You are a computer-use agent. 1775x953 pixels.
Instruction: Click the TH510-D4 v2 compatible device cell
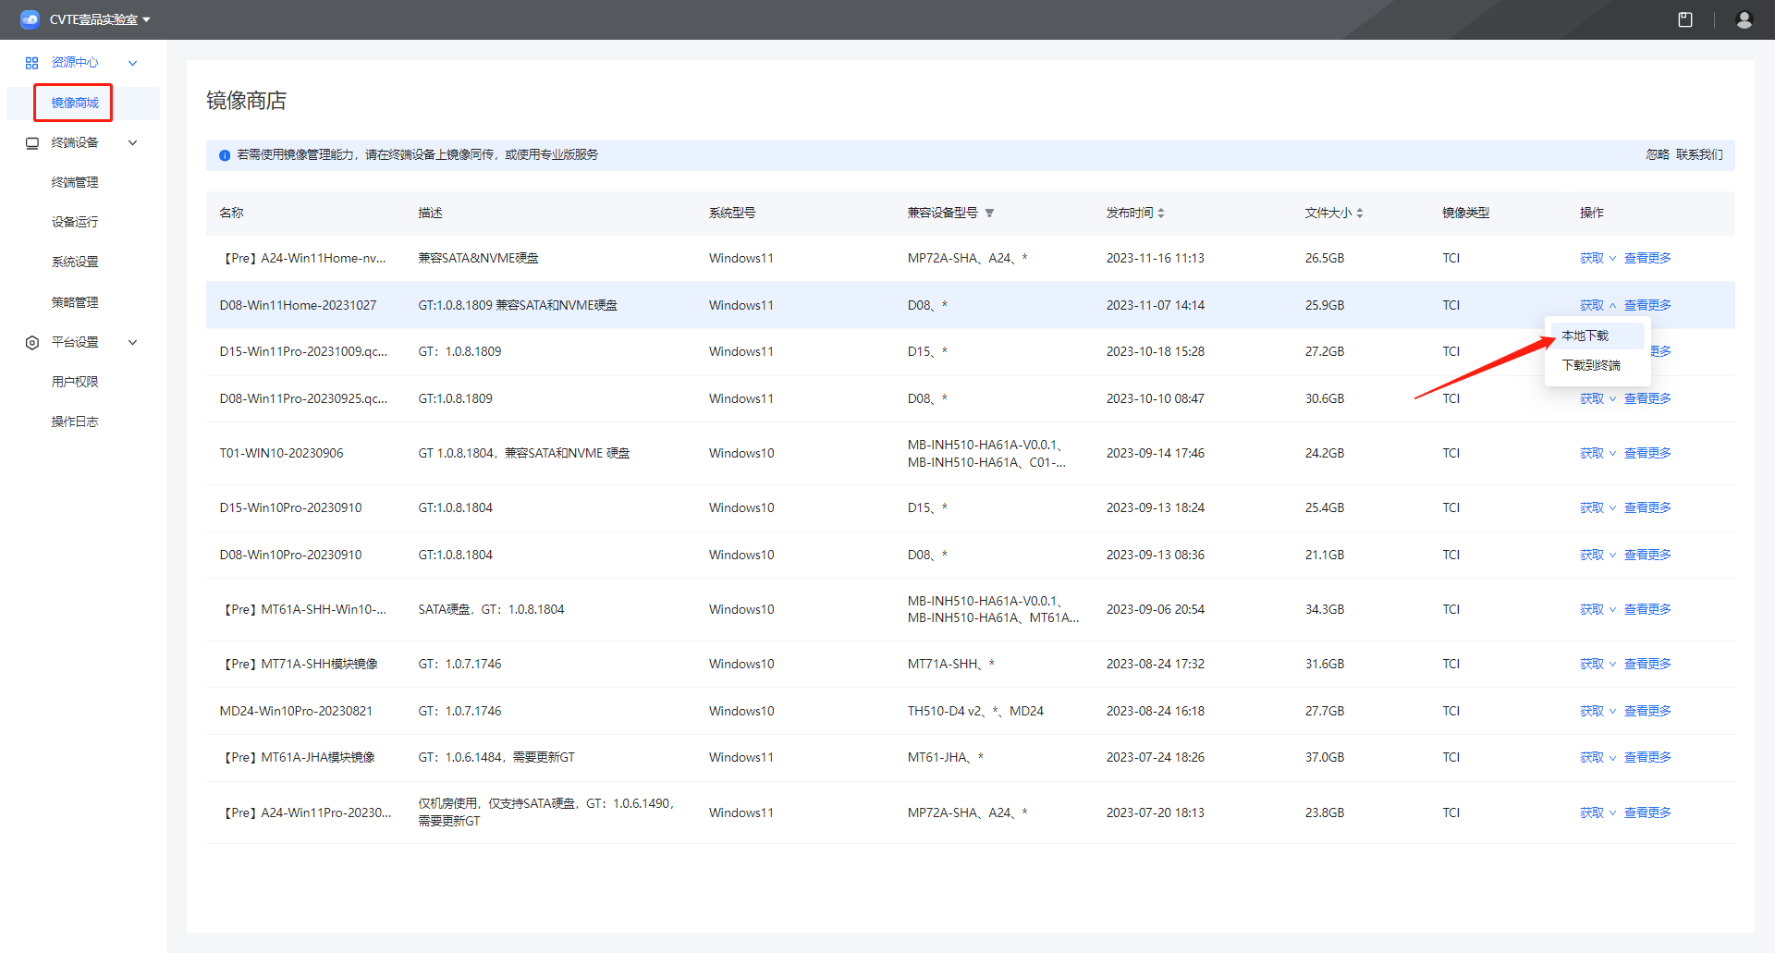tap(975, 712)
